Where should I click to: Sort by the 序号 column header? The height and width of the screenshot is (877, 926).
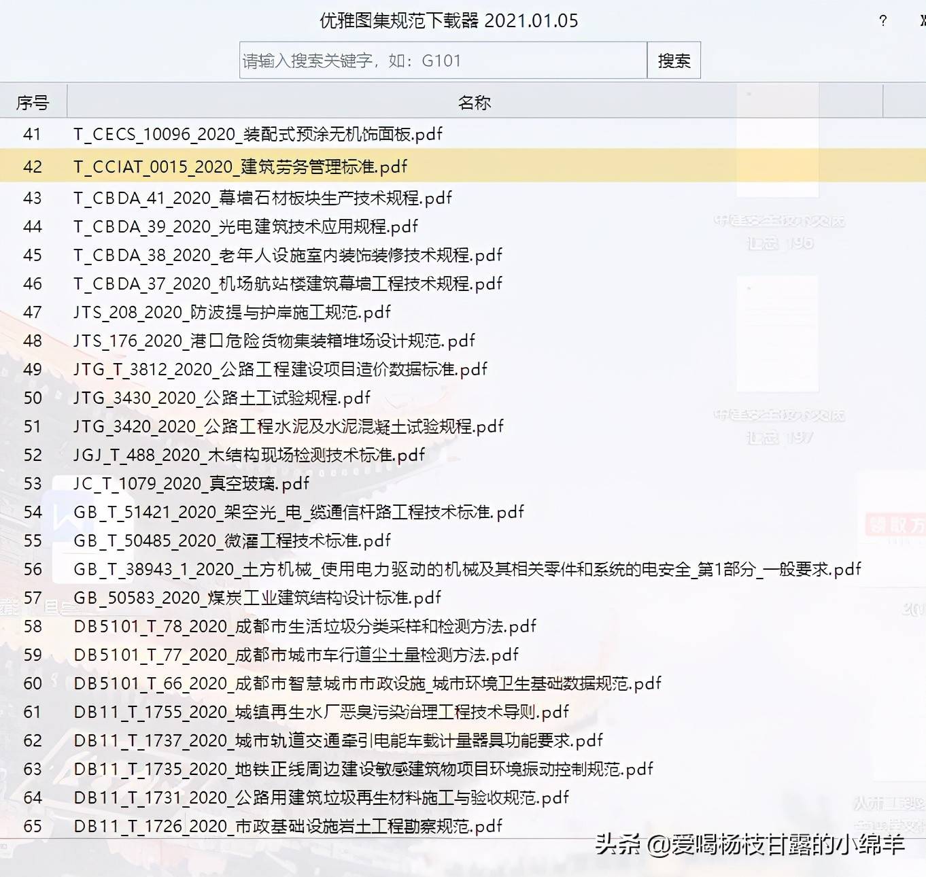[33, 102]
